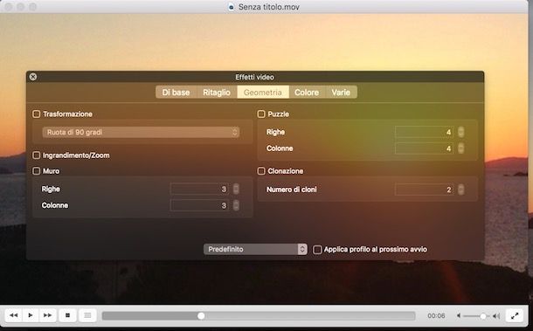Click the Numero di cloni value field
This screenshot has height=331, width=533.
425,190
